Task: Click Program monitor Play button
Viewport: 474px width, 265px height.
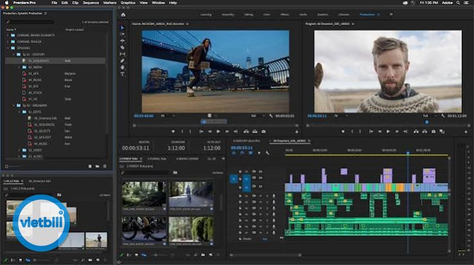Action: [x=388, y=131]
